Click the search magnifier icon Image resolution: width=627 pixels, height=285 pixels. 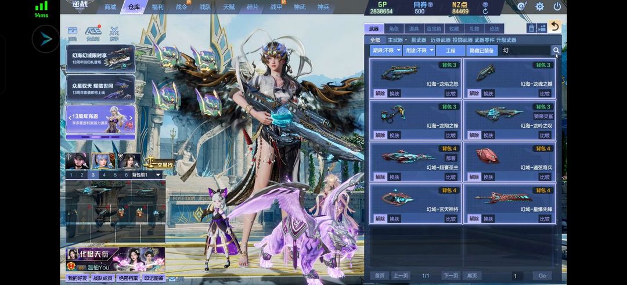pyautogui.click(x=556, y=50)
